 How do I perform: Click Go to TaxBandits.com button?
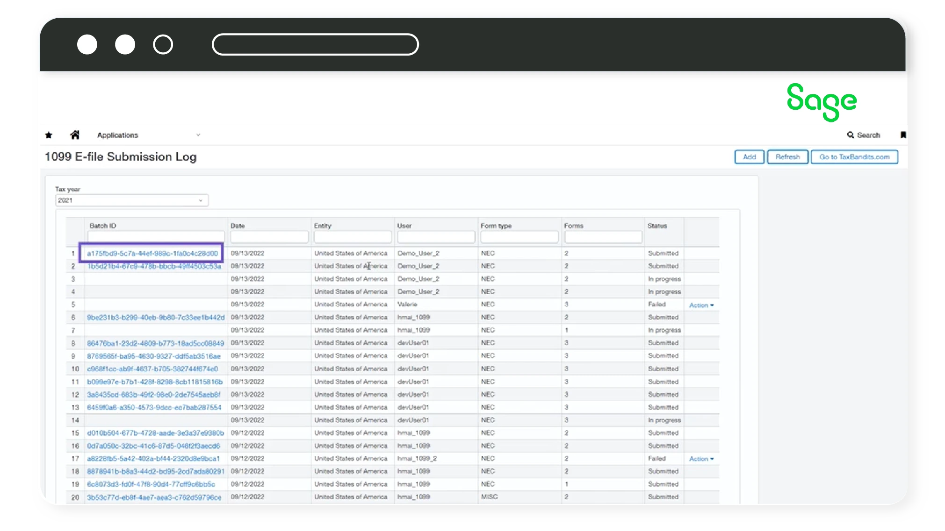pos(854,157)
